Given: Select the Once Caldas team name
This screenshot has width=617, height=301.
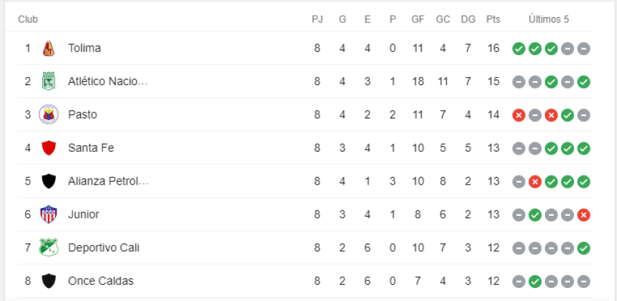Looking at the screenshot, I should click(101, 281).
